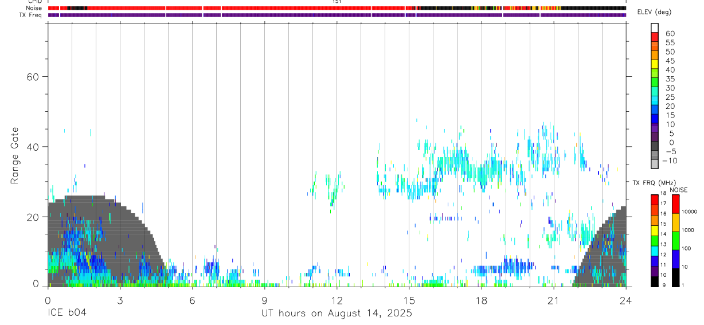Click the x-axis tick label '3'
The image size is (704, 325).
[120, 300]
